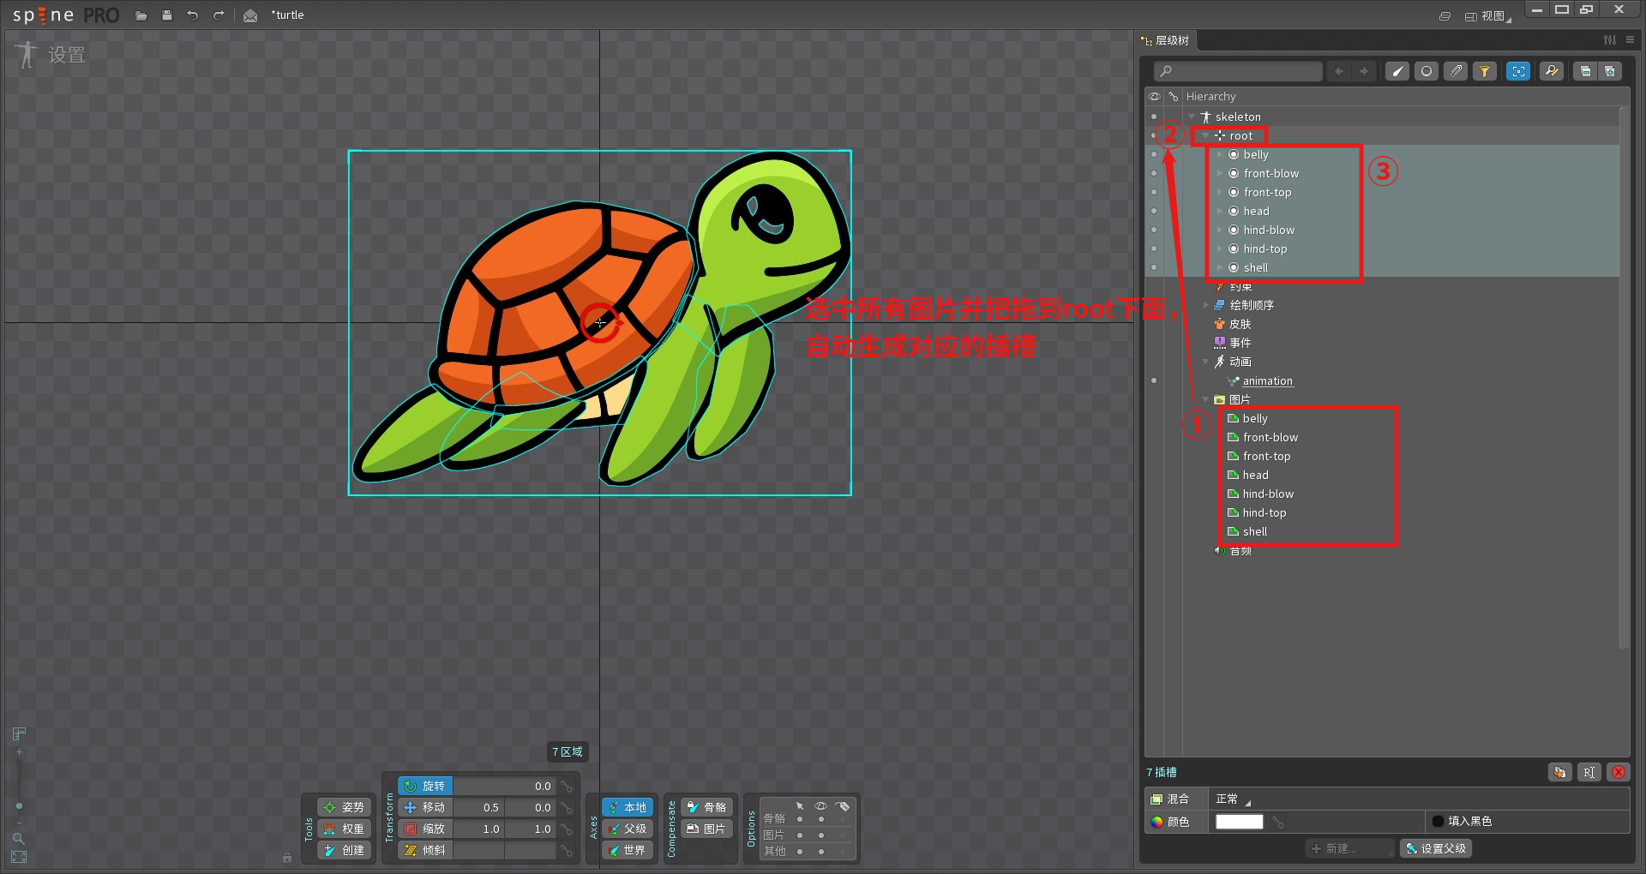Select the 权重 weights tool
The image size is (1646, 874).
(x=344, y=829)
